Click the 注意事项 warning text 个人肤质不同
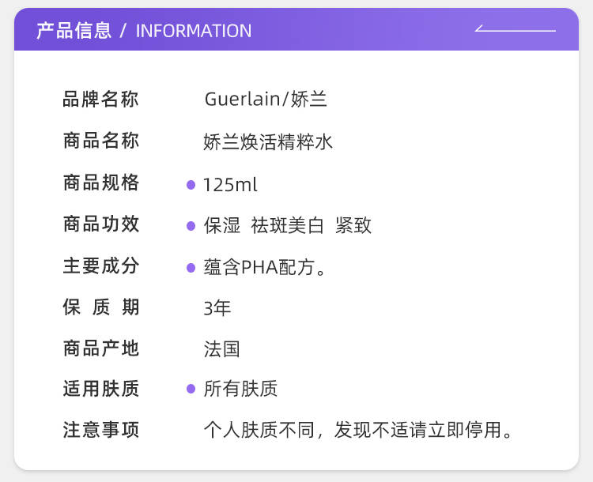The width and height of the screenshot is (593, 482). pyautogui.click(x=259, y=430)
